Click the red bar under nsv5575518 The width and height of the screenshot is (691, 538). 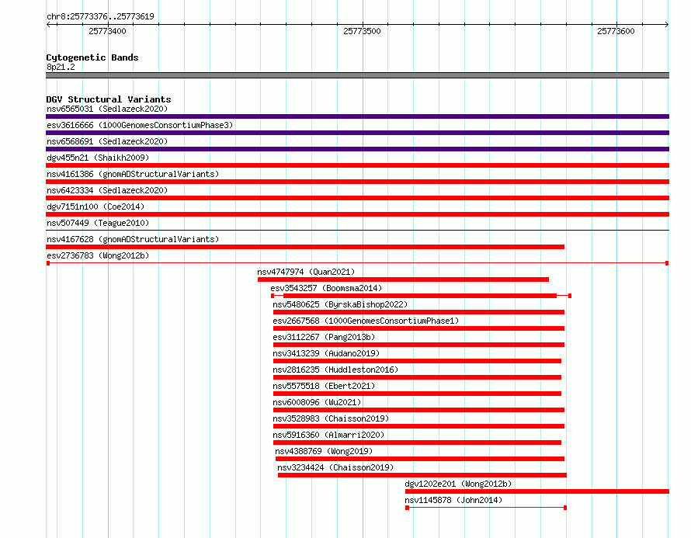tap(418, 394)
